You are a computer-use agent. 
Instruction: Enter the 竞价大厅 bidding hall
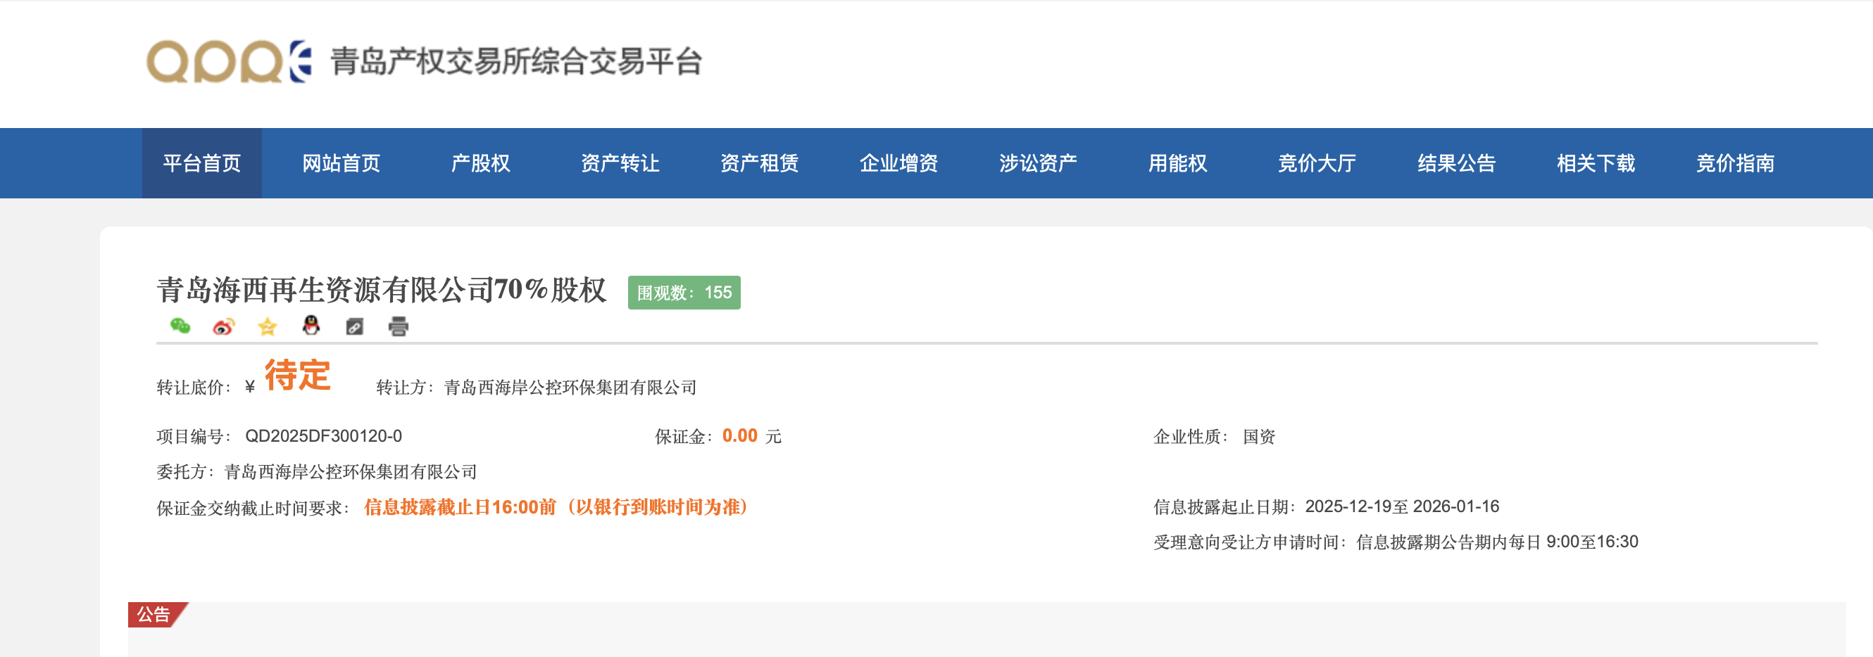click(x=1317, y=163)
